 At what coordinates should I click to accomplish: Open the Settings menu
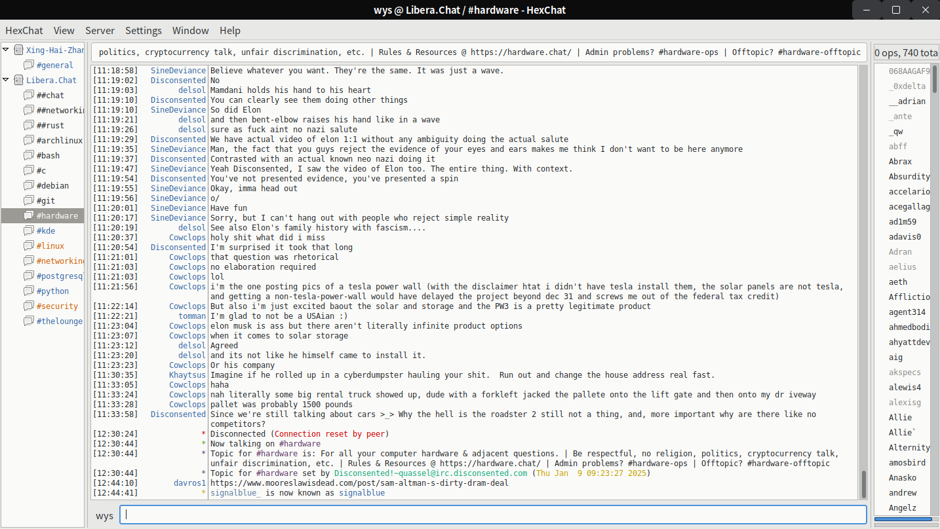click(143, 30)
